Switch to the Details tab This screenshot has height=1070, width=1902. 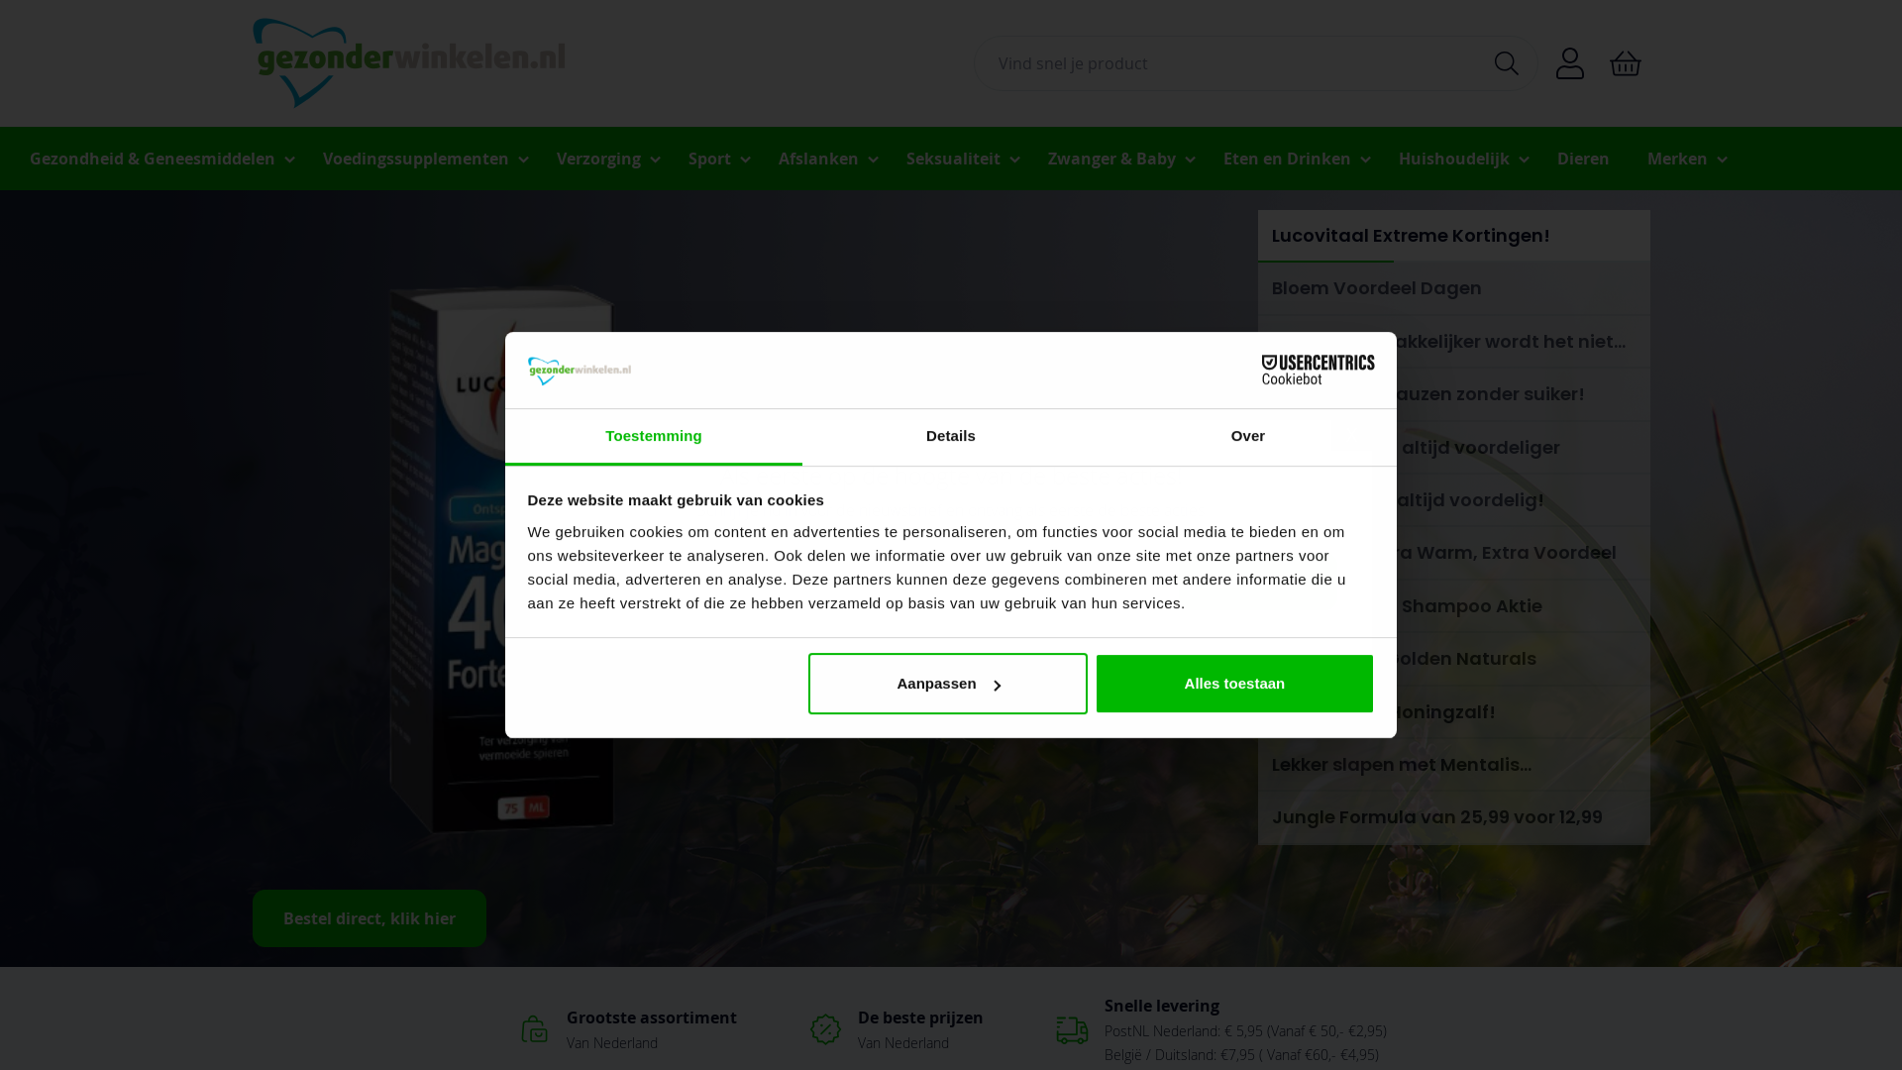(x=951, y=437)
